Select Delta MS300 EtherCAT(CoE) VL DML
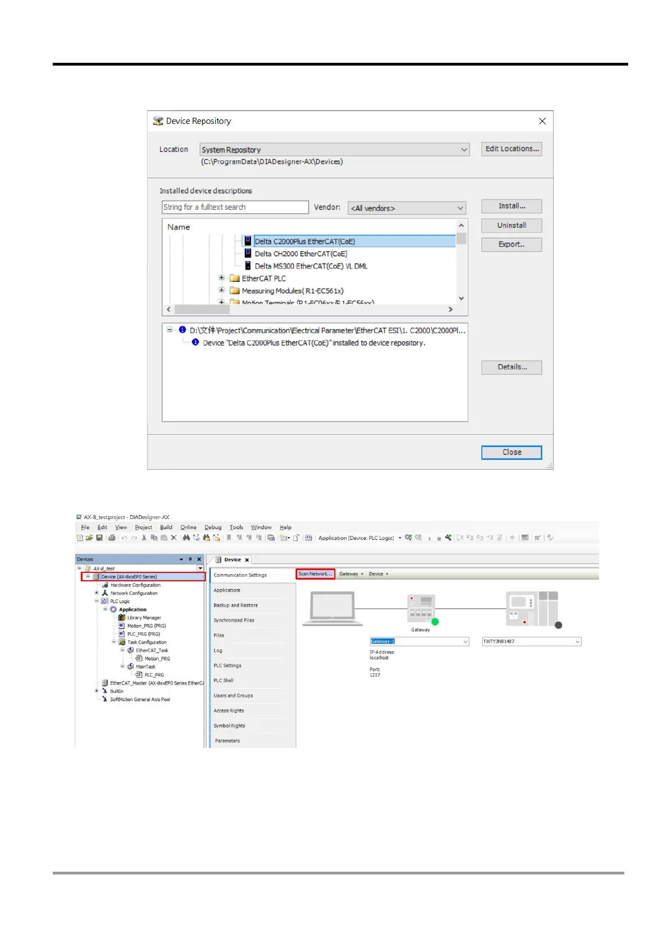Image resolution: width=668 pixels, height=944 pixels. point(311,266)
